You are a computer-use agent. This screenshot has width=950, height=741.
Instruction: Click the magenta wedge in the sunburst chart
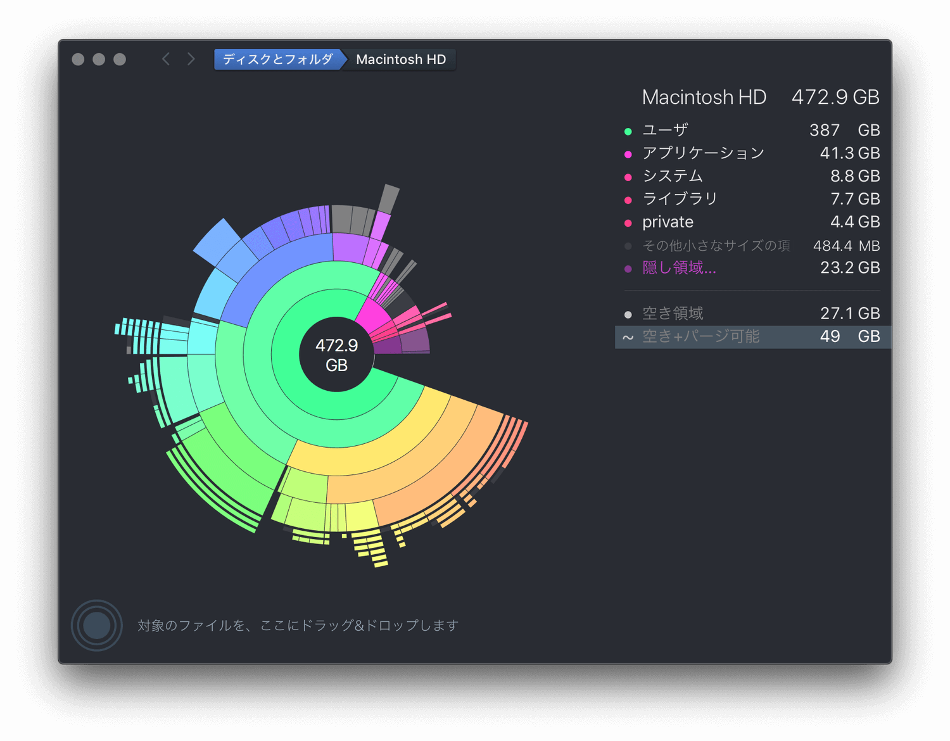[373, 315]
